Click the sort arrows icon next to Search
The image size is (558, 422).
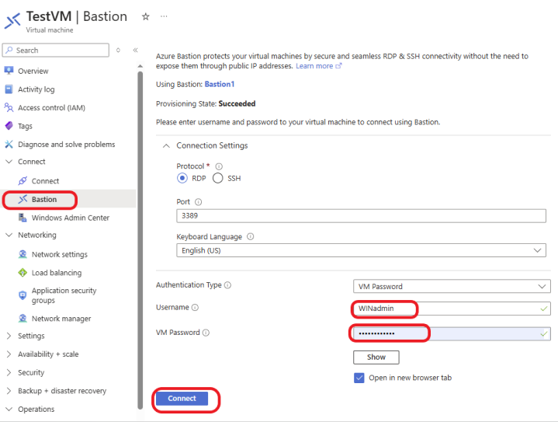pos(118,50)
